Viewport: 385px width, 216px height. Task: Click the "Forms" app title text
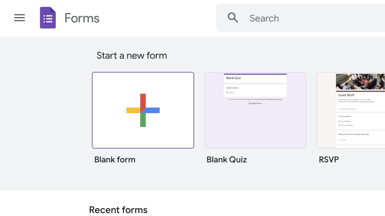[82, 18]
